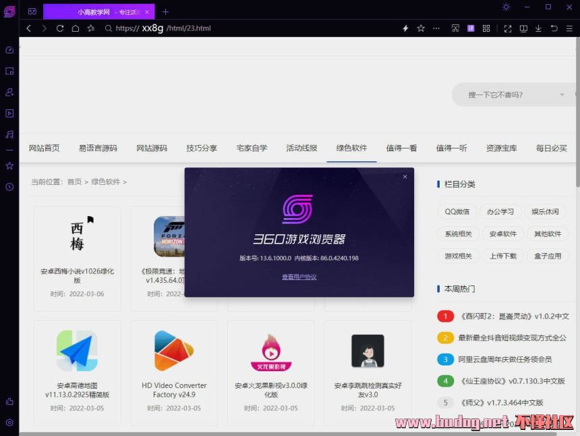Click the undo closed tab icon
The width and height of the screenshot is (580, 436).
(x=554, y=28)
